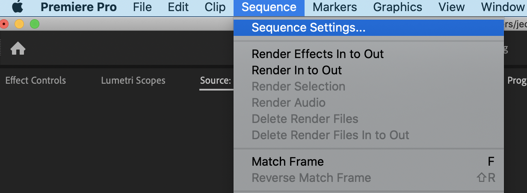Open the Edit menu
Screen dimensions: 527x193
pos(178,7)
